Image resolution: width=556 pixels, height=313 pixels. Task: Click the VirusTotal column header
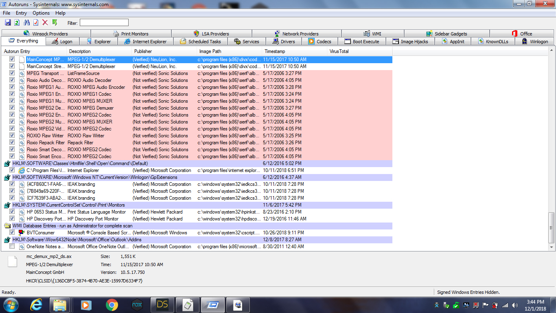(x=360, y=51)
